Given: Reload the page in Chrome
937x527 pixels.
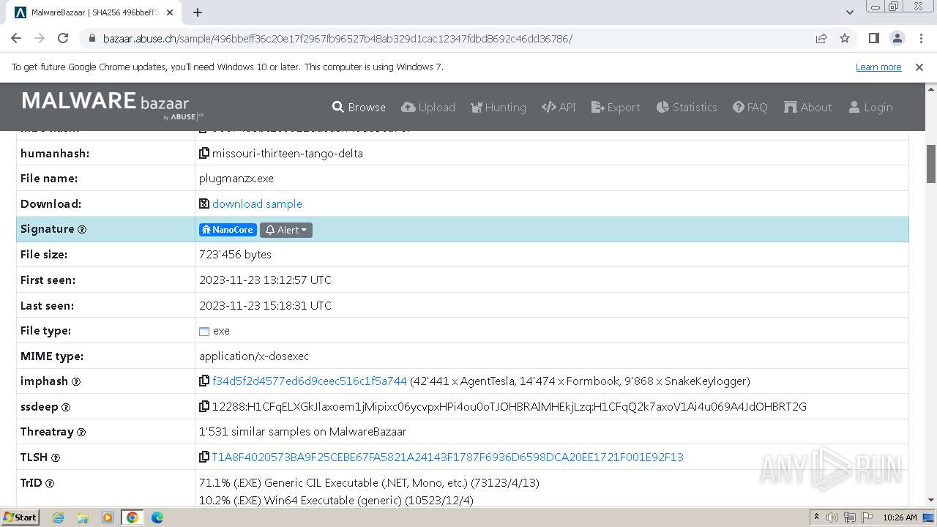Looking at the screenshot, I should click(x=63, y=38).
